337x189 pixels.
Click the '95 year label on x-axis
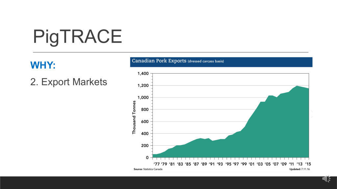pos(228,163)
